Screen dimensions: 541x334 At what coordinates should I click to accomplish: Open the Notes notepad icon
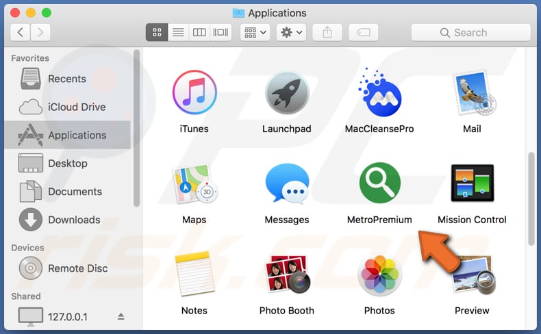[194, 274]
